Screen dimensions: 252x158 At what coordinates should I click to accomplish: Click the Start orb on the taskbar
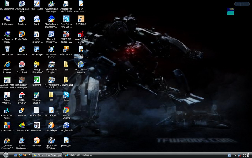[6, 155]
